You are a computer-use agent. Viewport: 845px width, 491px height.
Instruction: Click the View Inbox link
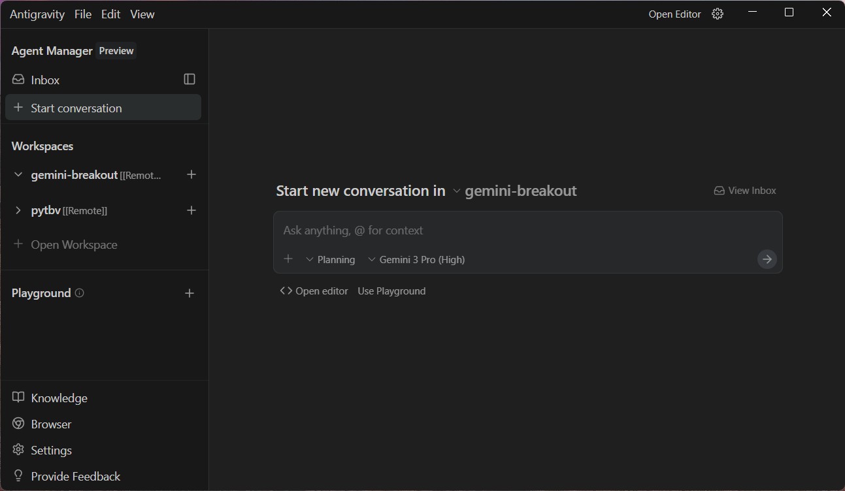(745, 191)
